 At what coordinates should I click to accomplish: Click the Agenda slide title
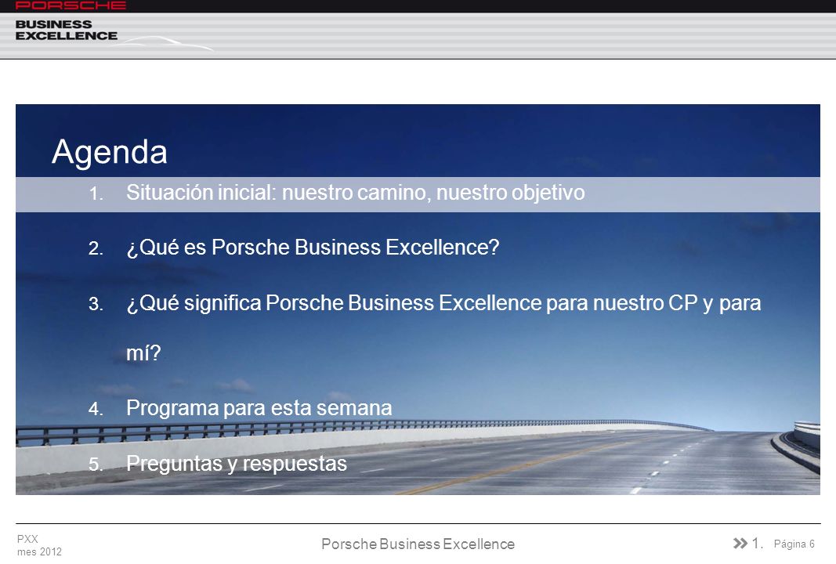point(109,152)
